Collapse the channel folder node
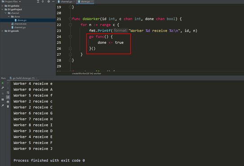Image resolution: width=244 pixels, height=166 pixels. [5, 13]
